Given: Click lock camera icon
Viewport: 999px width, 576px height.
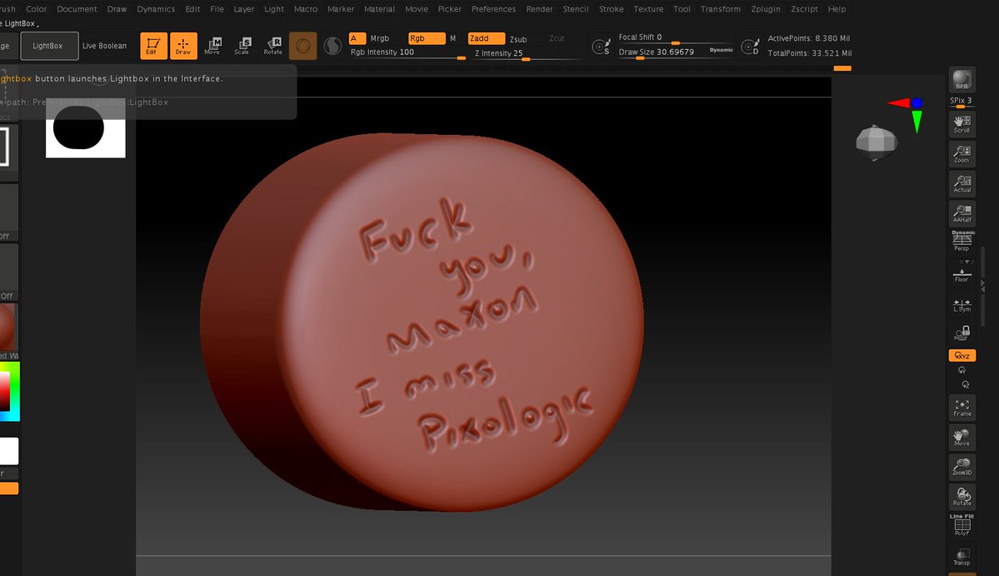Looking at the screenshot, I should (x=962, y=333).
